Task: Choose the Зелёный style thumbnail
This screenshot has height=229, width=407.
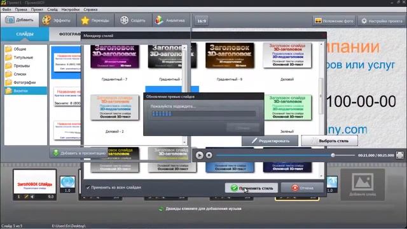Action: 287,108
